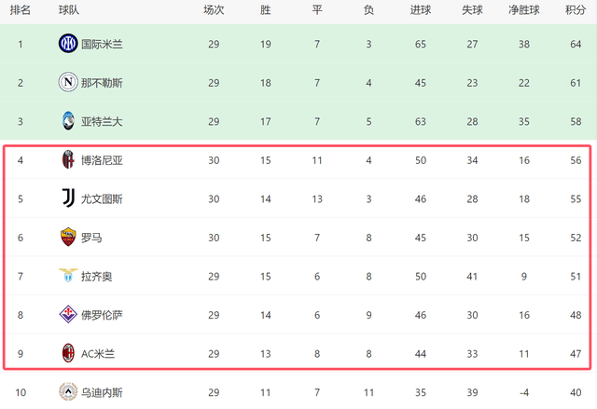The height and width of the screenshot is (409, 597).
Task: Open the 佛罗伦萨 team name link
Action: coord(104,315)
